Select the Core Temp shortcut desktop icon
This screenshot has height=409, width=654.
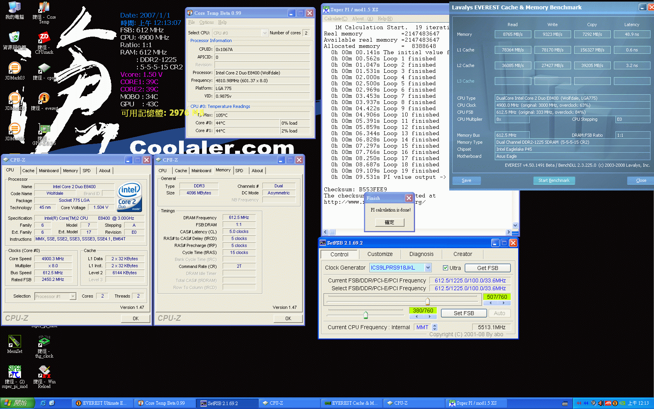pos(44,13)
